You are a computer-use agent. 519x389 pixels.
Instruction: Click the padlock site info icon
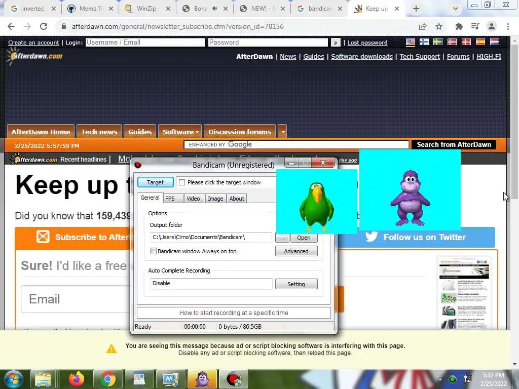[64, 26]
